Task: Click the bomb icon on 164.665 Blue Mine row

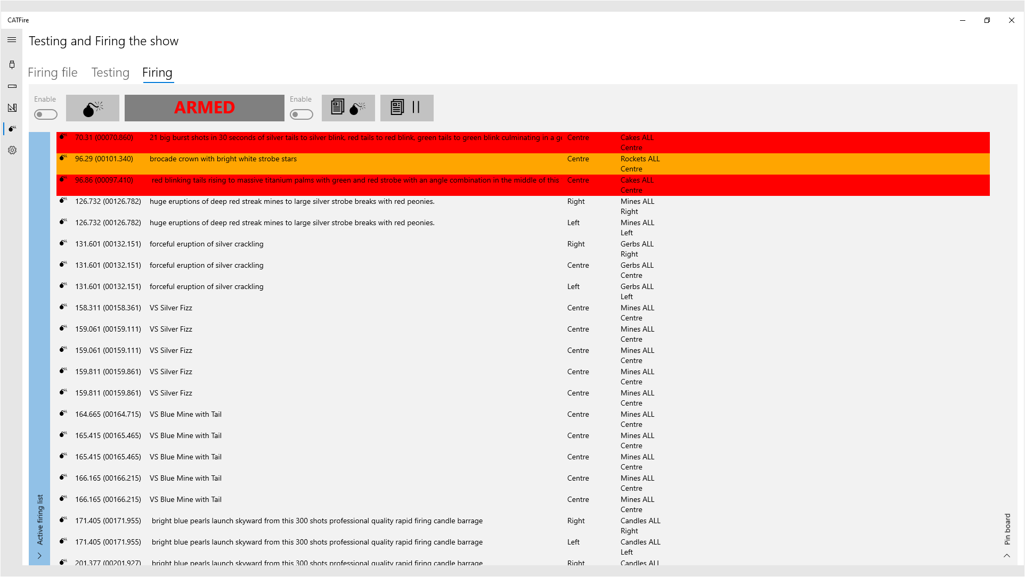Action: pyautogui.click(x=63, y=414)
